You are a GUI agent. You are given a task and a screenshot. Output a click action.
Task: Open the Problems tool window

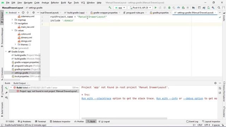pyautogui.click(x=24, y=121)
